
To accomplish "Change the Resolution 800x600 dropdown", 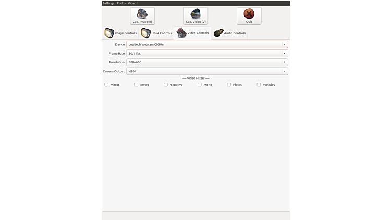I will [x=207, y=62].
